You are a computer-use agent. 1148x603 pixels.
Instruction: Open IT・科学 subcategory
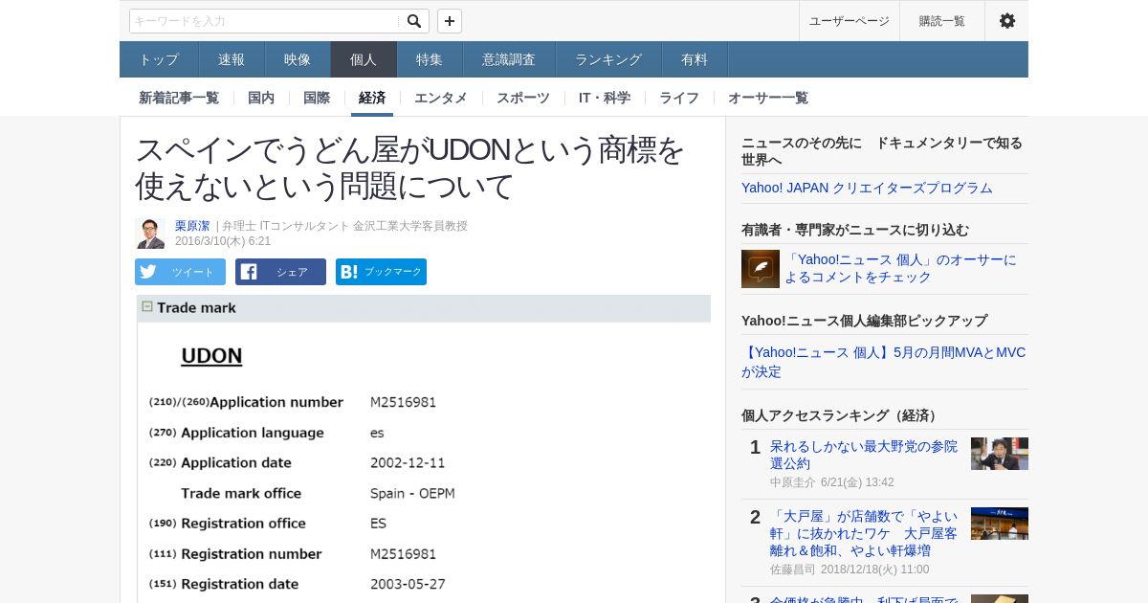[605, 98]
